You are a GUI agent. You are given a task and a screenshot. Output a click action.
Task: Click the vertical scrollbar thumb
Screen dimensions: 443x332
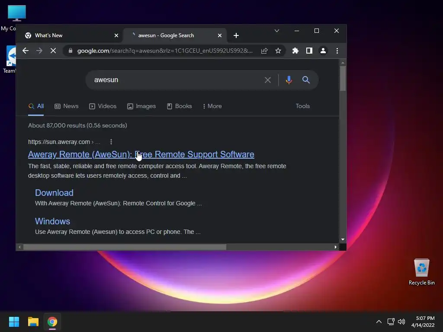pos(343,78)
